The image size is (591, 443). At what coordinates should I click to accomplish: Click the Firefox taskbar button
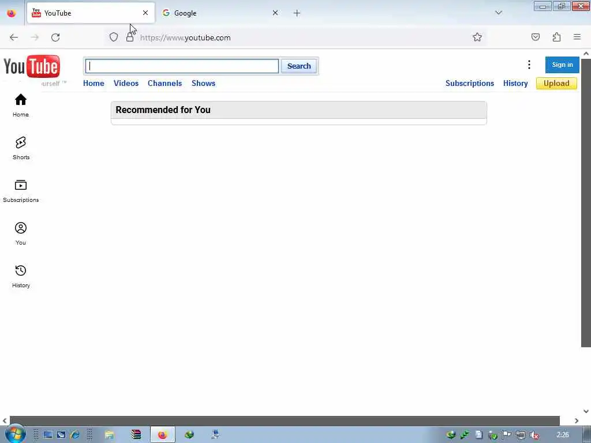point(162,435)
